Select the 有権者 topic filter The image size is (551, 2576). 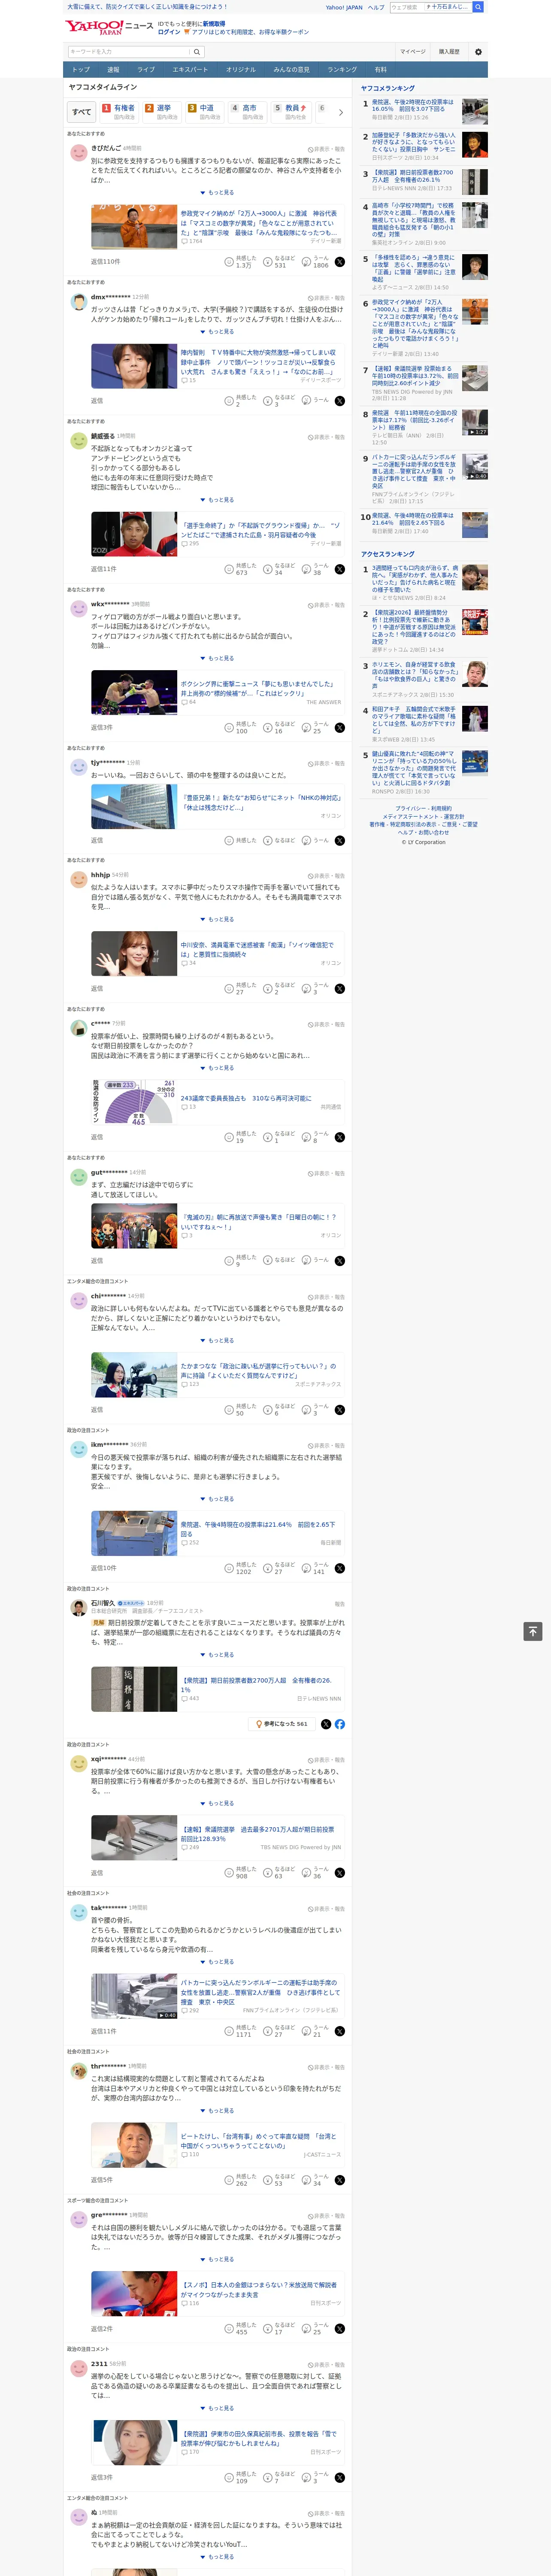click(119, 112)
